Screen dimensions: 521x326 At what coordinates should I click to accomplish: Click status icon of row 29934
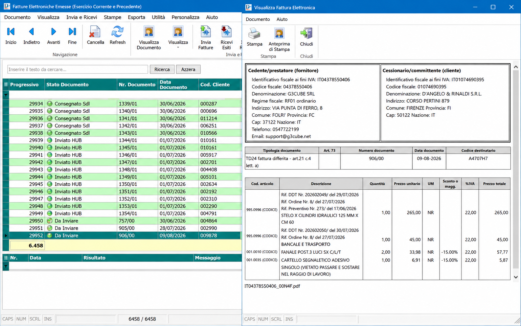50,104
